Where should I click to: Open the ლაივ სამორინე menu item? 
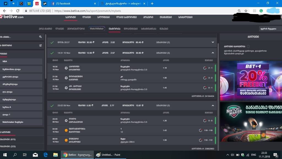[x=126, y=17]
